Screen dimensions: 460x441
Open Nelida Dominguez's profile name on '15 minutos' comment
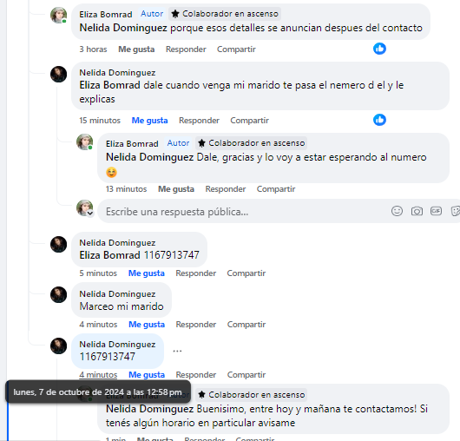coord(117,72)
